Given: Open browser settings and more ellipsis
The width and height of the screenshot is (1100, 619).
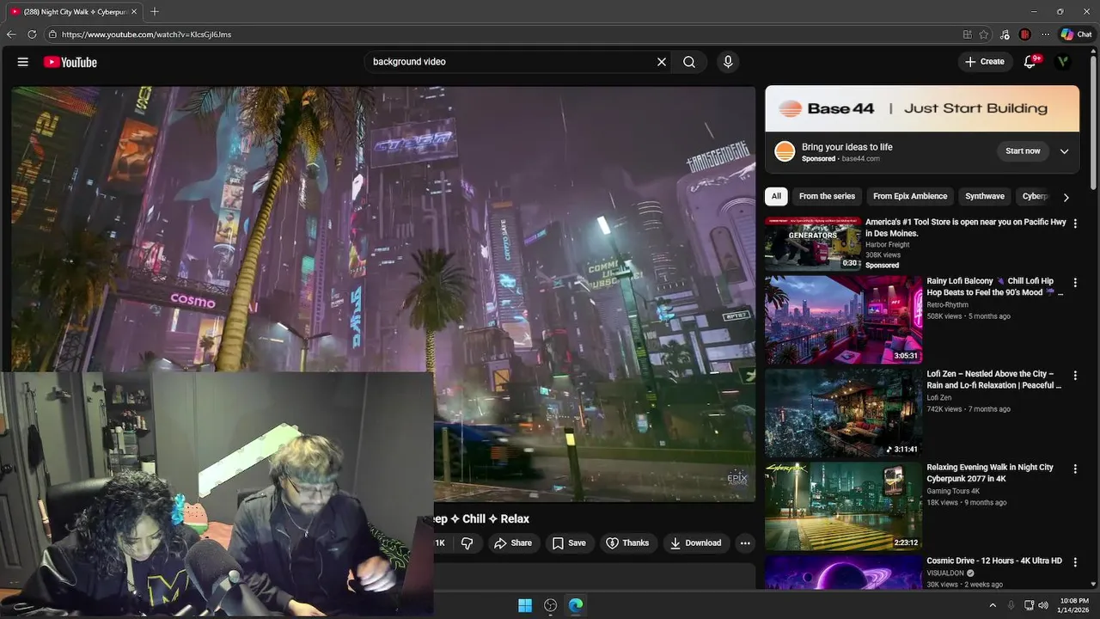Looking at the screenshot, I should 1045,34.
